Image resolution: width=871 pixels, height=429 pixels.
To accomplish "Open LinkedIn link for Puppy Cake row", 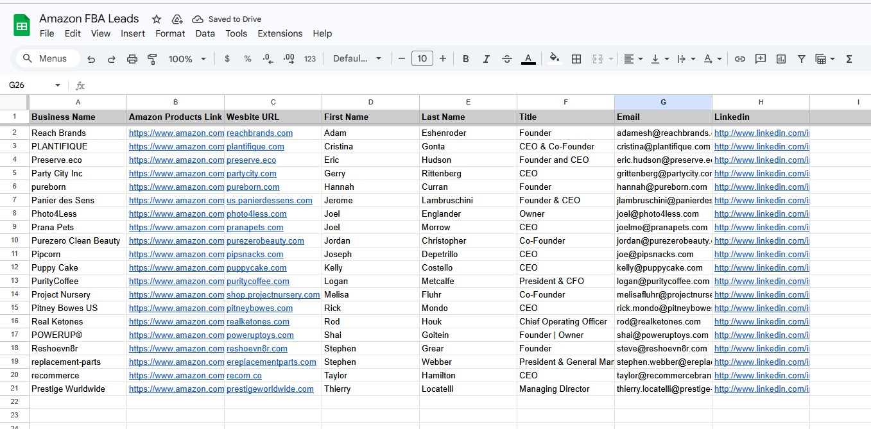I will click(x=762, y=267).
